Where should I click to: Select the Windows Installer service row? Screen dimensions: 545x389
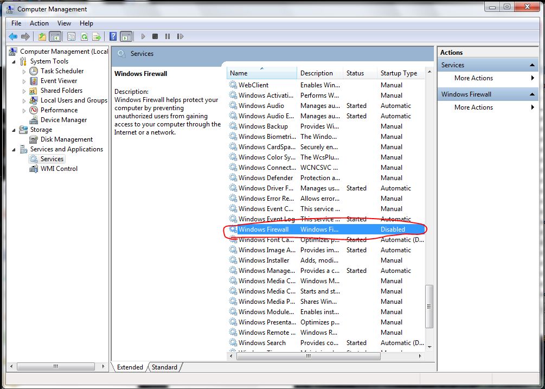point(326,260)
